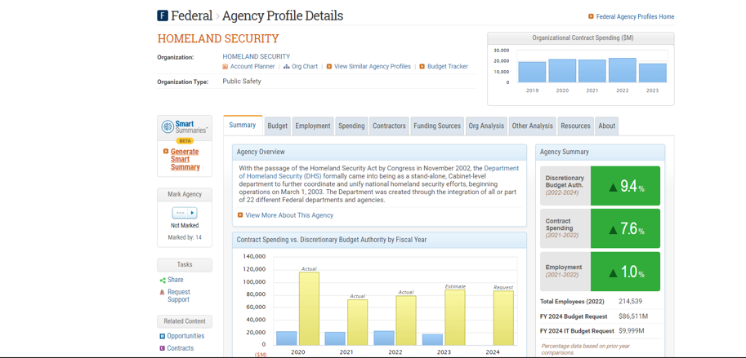Screen dimensions: 746x358
Task: Click the Total Employees value 214,539
Action: [x=631, y=301]
